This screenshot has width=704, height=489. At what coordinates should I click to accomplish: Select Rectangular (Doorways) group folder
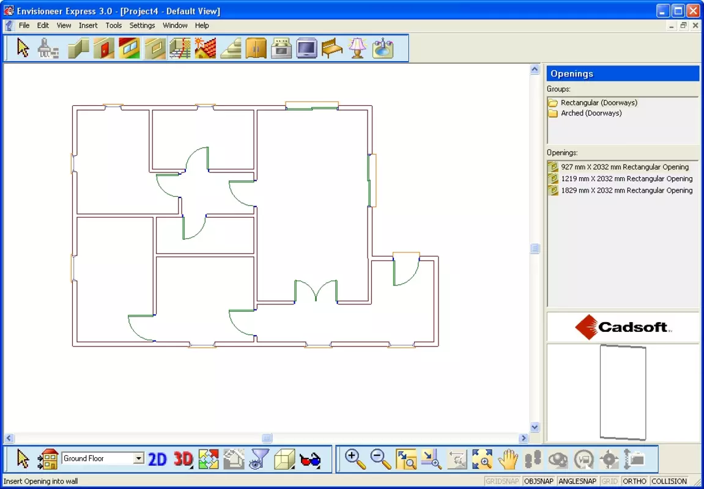pyautogui.click(x=593, y=103)
